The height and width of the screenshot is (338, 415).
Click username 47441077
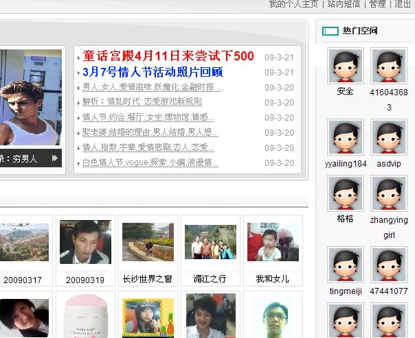click(389, 291)
